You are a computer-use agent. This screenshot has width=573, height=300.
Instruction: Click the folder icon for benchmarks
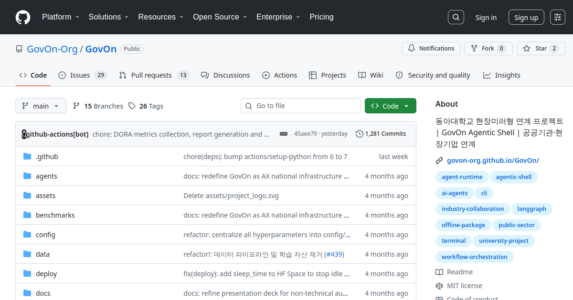[x=27, y=215]
